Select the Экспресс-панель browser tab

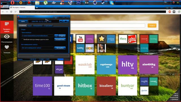[x=22, y=8]
